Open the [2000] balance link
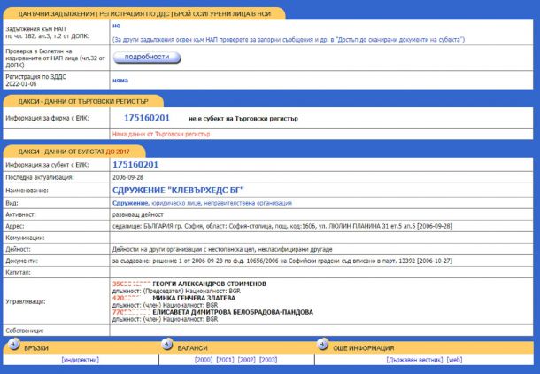540x374 pixels. (x=204, y=360)
